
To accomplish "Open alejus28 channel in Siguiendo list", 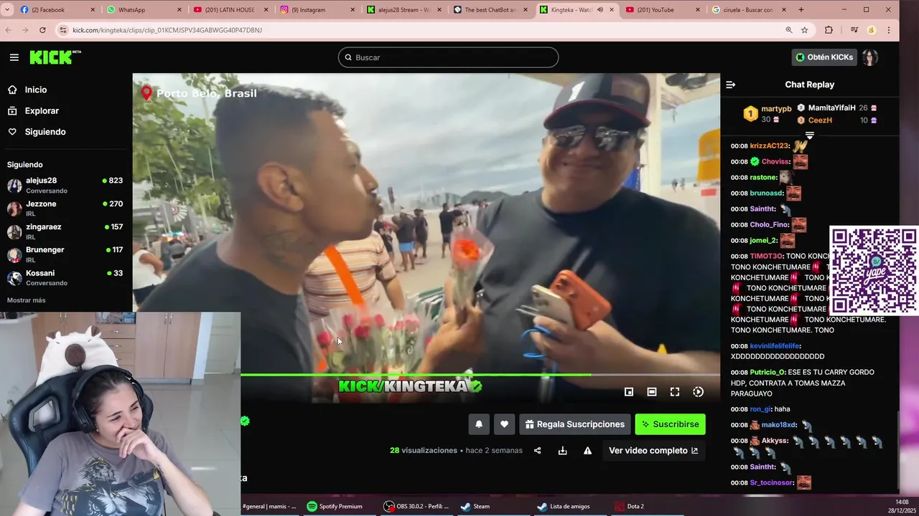I will pyautogui.click(x=66, y=185).
